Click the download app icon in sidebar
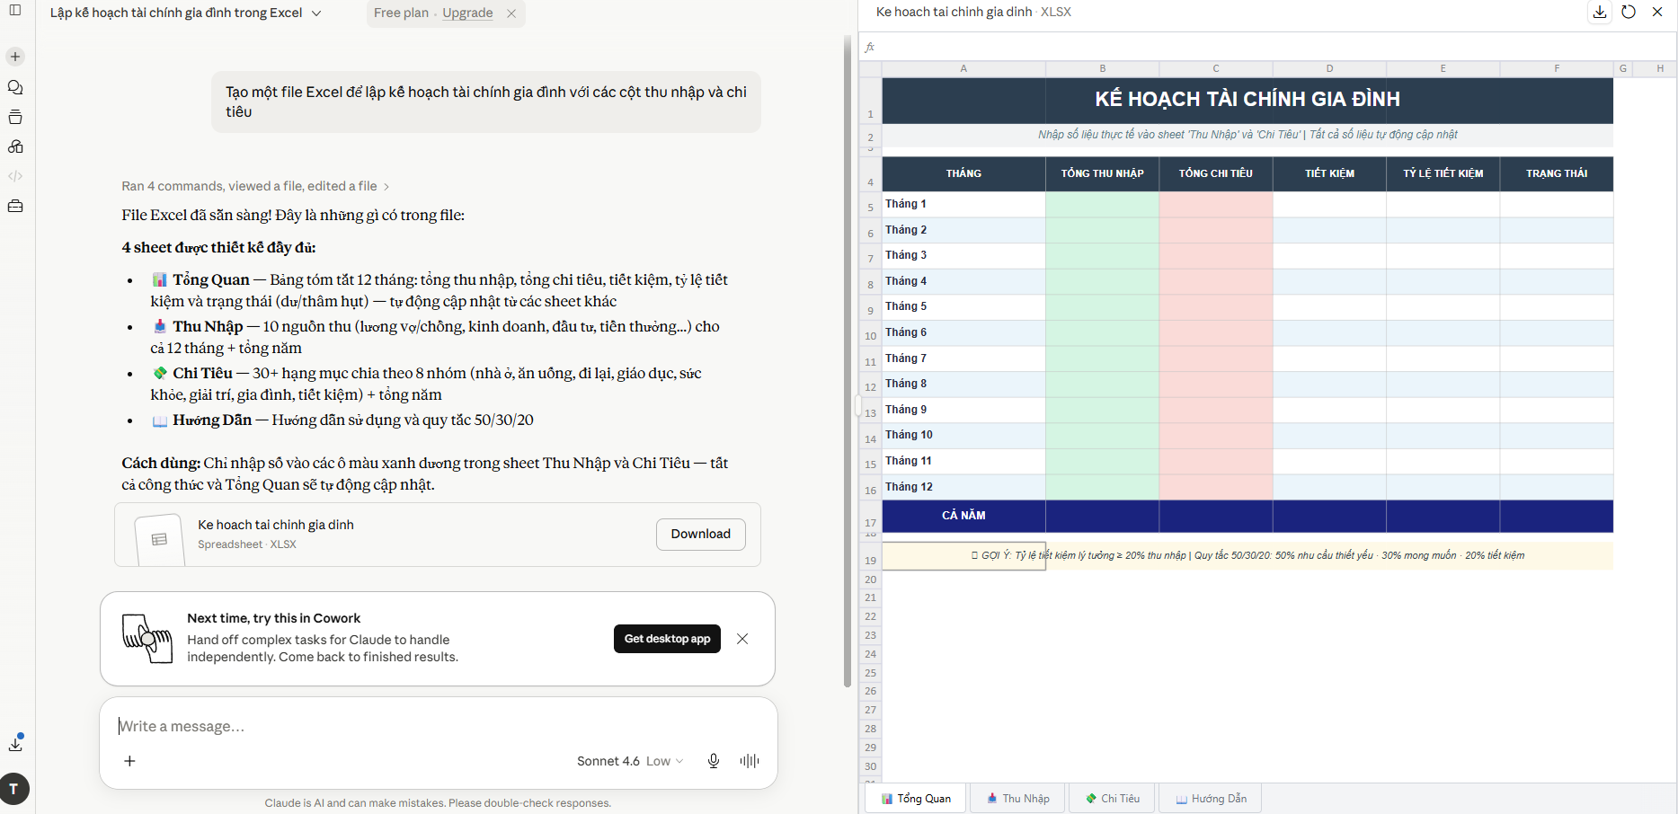The width and height of the screenshot is (1678, 814). point(15,744)
